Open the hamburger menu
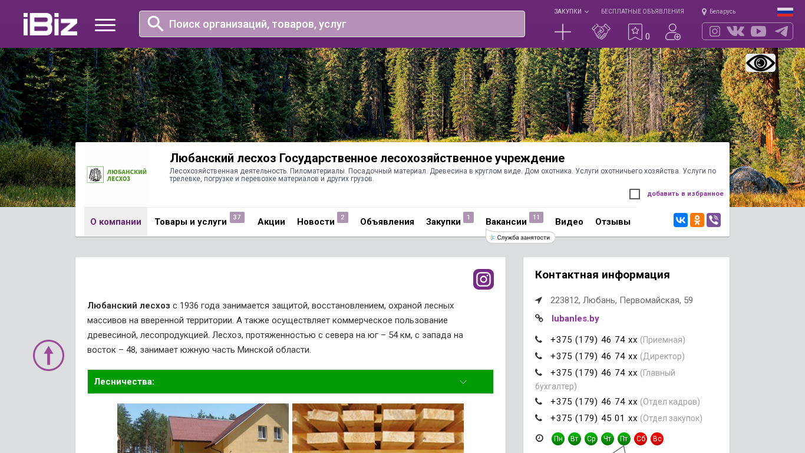The height and width of the screenshot is (453, 805). 105,25
